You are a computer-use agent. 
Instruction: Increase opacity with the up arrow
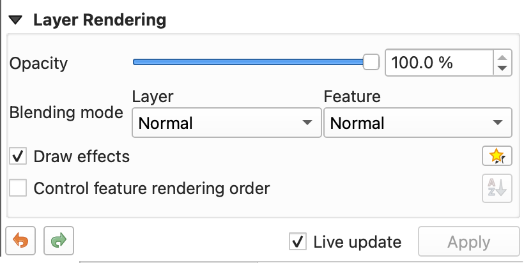[503, 57]
